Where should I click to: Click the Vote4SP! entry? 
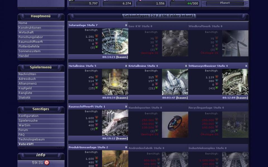click(41, 144)
